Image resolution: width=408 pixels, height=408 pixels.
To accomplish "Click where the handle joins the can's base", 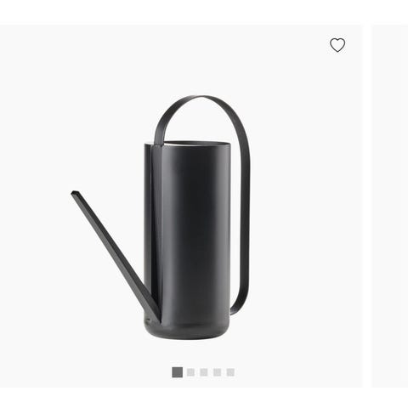I will [x=235, y=311].
